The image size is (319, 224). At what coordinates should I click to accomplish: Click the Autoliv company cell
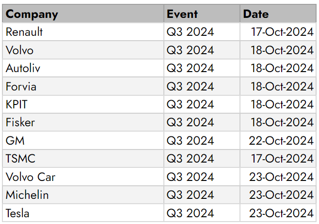click(83, 68)
